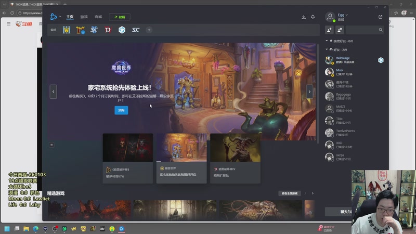Select friend Moo in the list
416x234 pixels.
pyautogui.click(x=354, y=72)
